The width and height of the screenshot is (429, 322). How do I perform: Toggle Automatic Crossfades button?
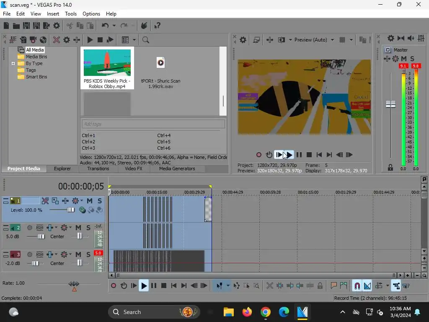(367, 286)
